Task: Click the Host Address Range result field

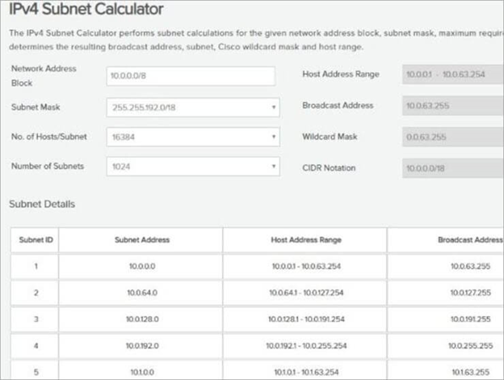Action: [452, 74]
